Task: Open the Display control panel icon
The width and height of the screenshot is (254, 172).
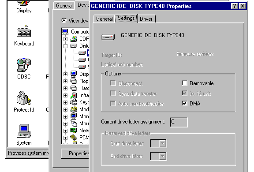Action: [x=24, y=3]
